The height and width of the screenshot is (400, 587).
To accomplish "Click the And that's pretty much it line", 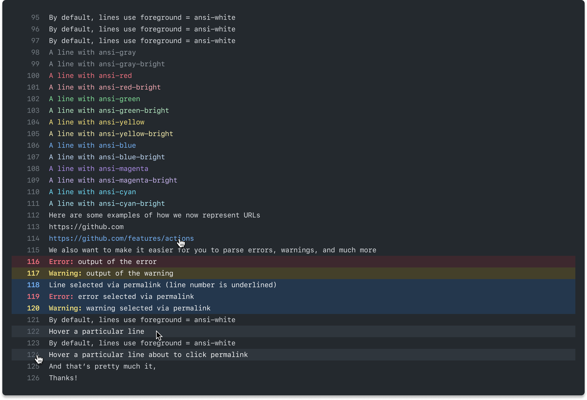I will click(102, 366).
